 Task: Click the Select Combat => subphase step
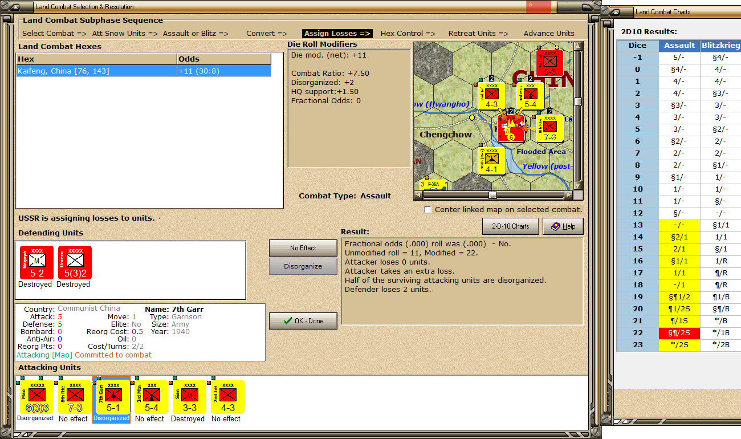(55, 33)
